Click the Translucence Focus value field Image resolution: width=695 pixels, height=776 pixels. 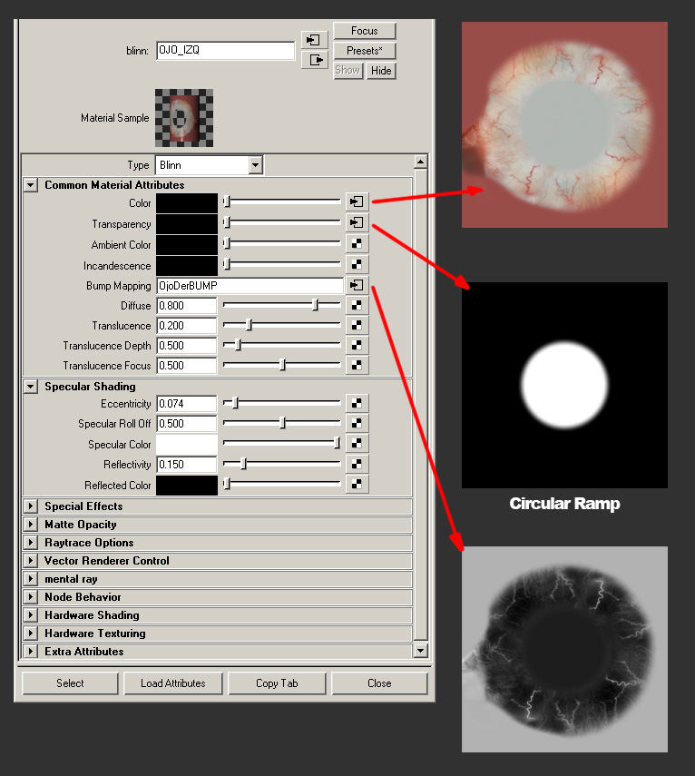click(x=187, y=365)
